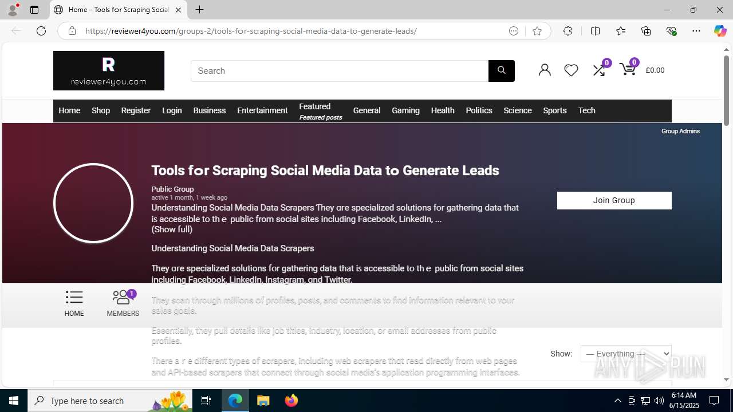Open File Explorer from taskbar
Viewport: 733px width, 412px height.
click(x=263, y=401)
